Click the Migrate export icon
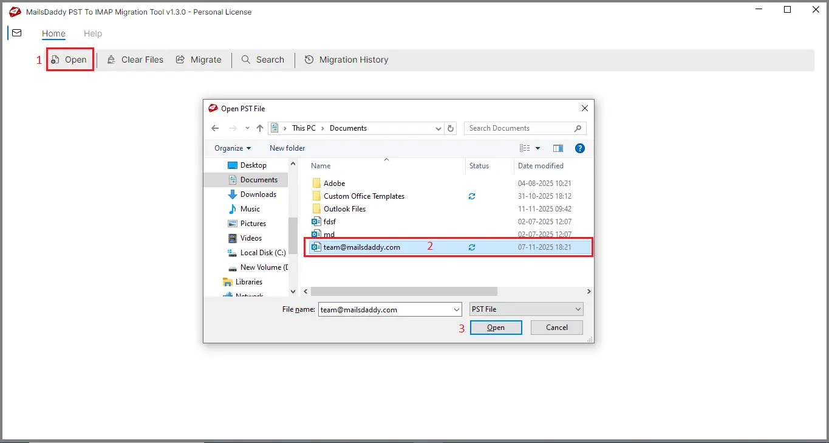This screenshot has width=829, height=443. (180, 59)
